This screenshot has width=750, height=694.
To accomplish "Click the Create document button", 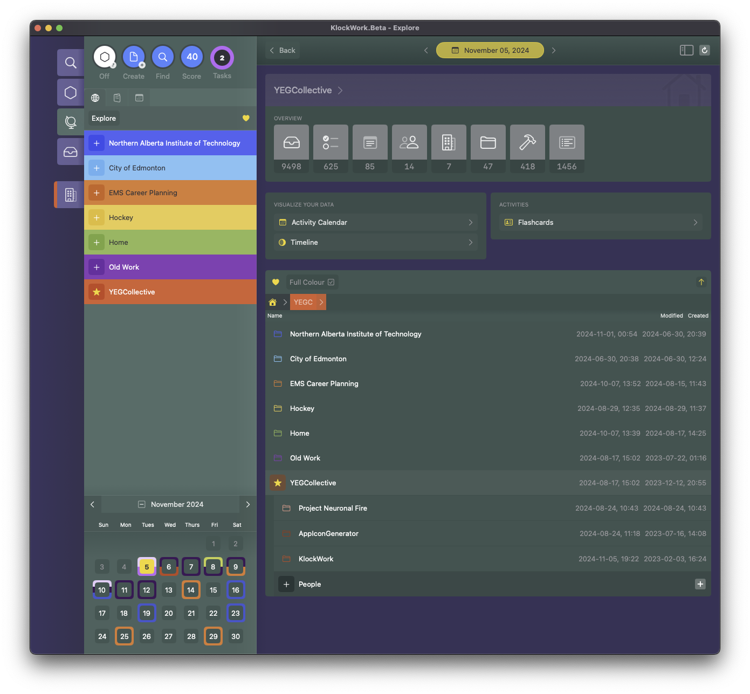I will coord(134,57).
